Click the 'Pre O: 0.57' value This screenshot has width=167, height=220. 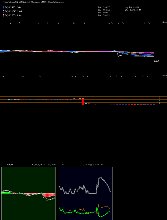pos(104,7)
